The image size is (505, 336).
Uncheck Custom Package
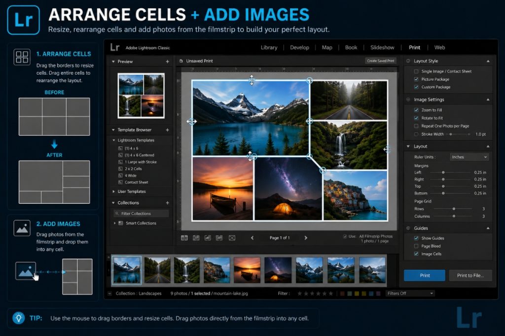tap(416, 87)
